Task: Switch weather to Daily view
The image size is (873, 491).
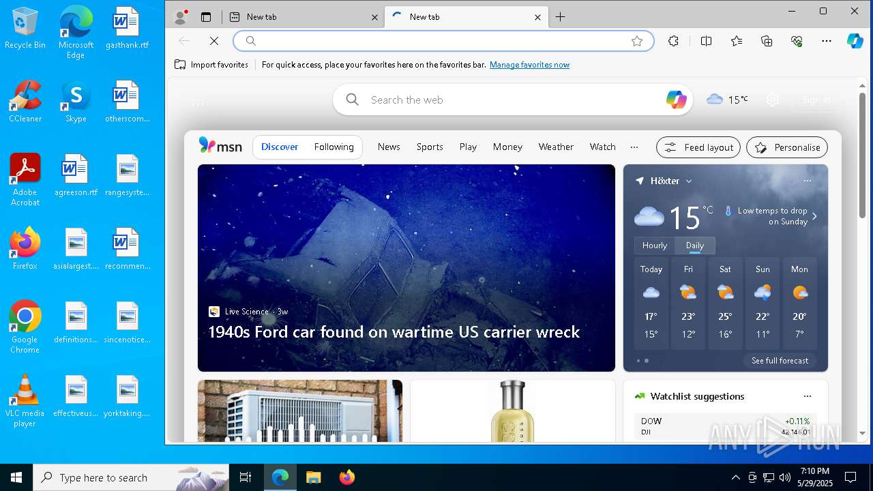Action: pyautogui.click(x=695, y=245)
